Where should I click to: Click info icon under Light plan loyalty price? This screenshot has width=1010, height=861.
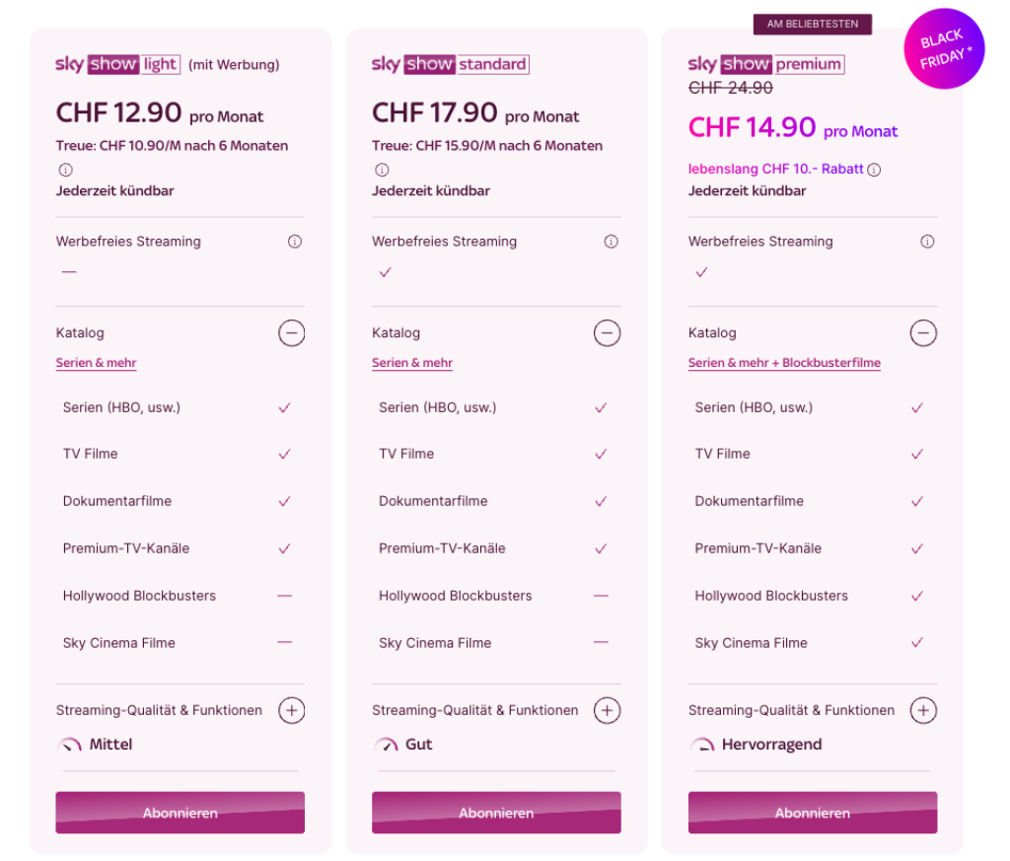(x=65, y=170)
